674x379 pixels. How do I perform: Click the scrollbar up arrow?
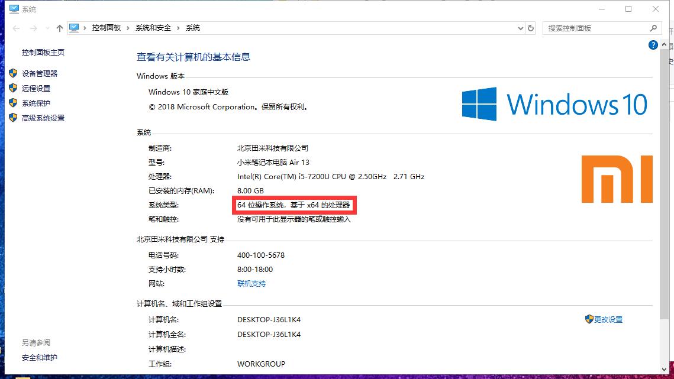665,45
